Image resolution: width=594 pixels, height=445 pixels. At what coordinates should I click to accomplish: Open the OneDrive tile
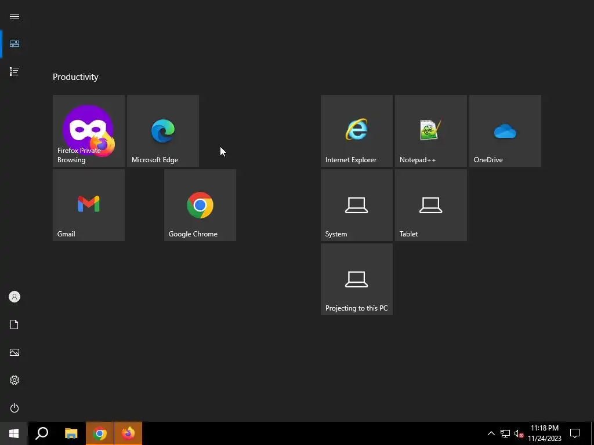(x=505, y=130)
